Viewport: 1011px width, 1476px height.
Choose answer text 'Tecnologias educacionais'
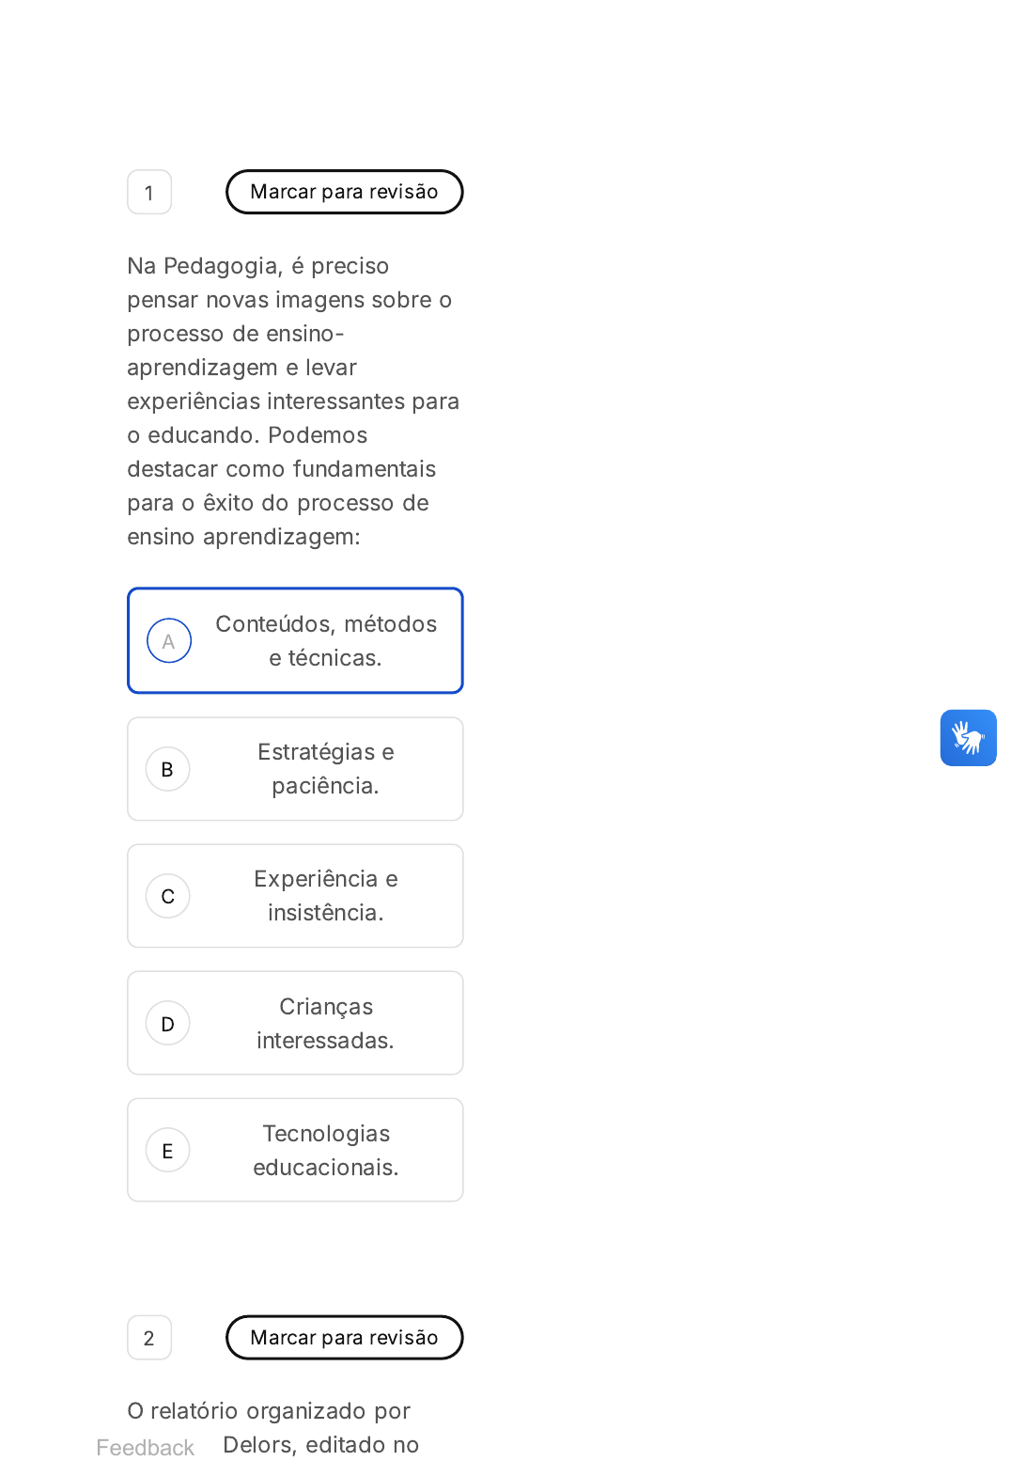(326, 1150)
